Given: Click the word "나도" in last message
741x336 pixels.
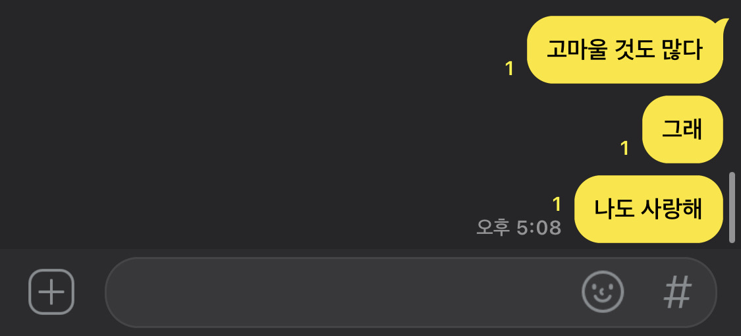Looking at the screenshot, I should [x=614, y=210].
